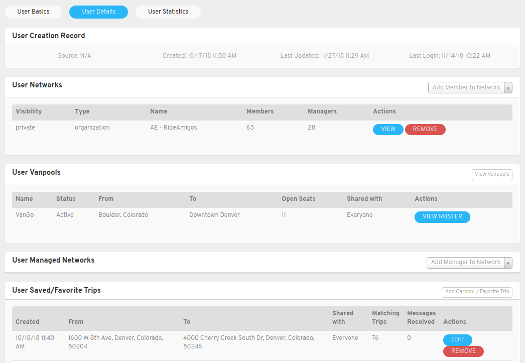Click the 'VanGo' vanpool name
This screenshot has width=525, height=363.
[x=25, y=215]
